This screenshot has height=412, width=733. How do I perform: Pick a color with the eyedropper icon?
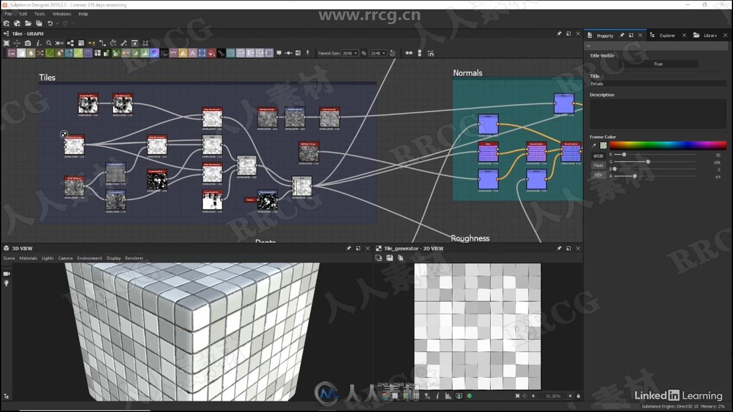pyautogui.click(x=594, y=145)
